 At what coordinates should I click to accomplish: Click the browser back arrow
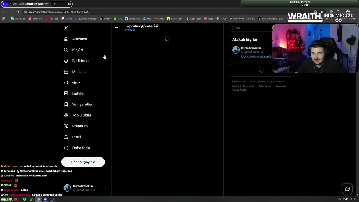click(4, 12)
